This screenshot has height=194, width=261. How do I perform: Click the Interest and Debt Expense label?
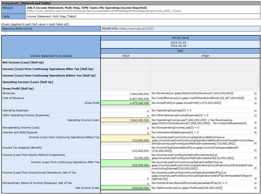pos(20,132)
